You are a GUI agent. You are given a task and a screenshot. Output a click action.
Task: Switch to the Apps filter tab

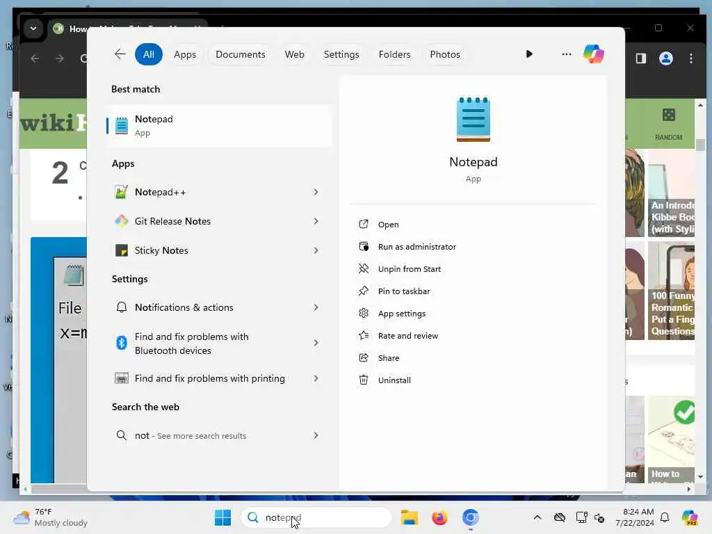click(185, 54)
